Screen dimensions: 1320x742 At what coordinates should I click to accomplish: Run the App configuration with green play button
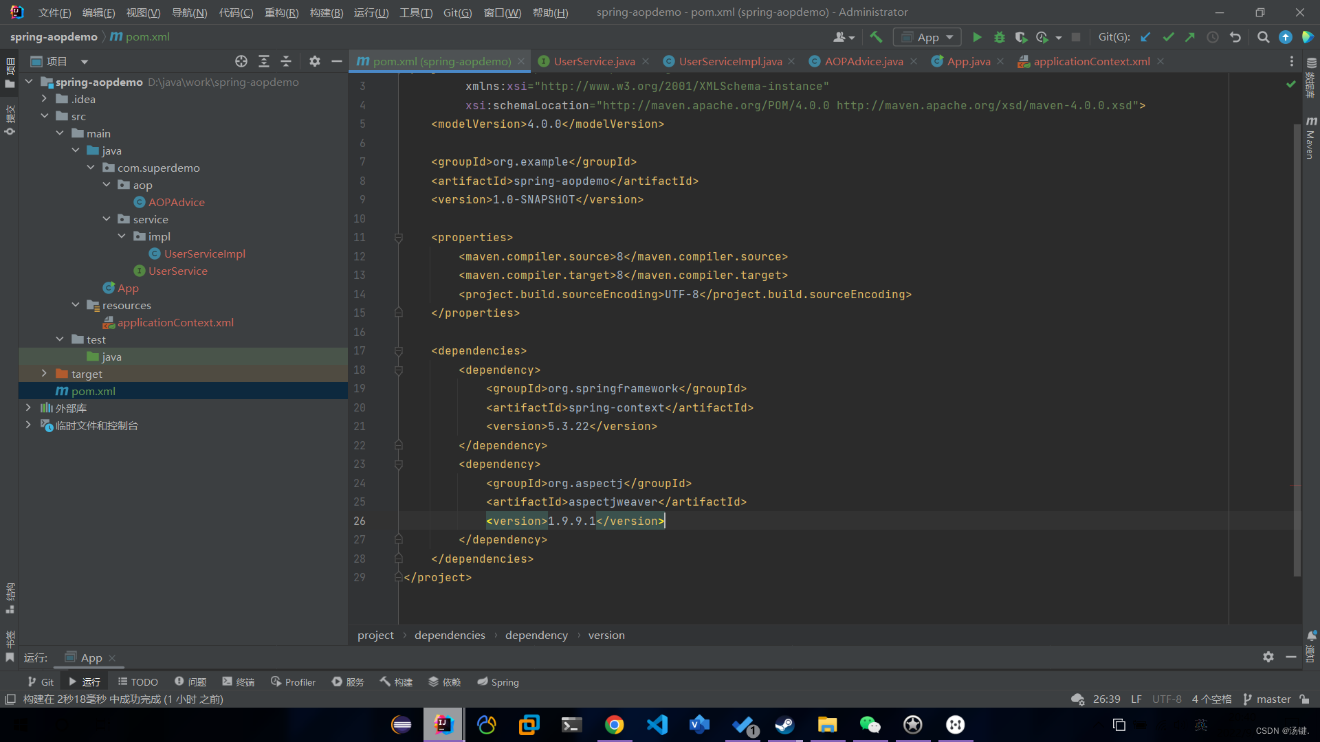pyautogui.click(x=977, y=37)
